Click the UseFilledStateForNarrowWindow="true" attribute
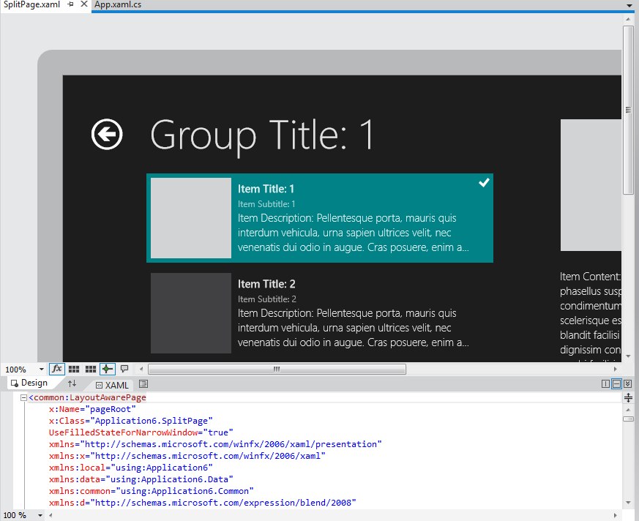Viewport: 639px width, 521px height. coord(141,432)
